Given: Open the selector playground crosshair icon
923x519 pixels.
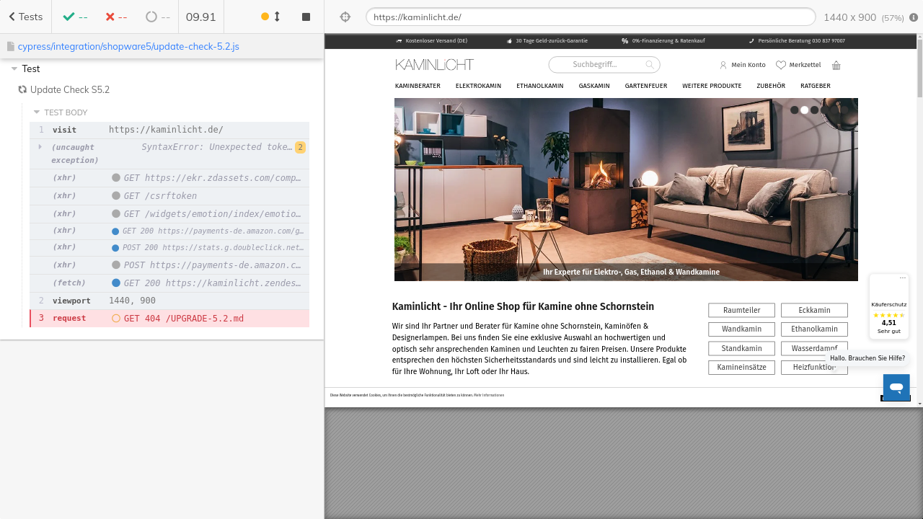Looking at the screenshot, I should coord(345,17).
